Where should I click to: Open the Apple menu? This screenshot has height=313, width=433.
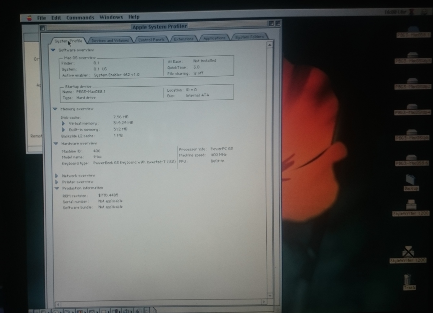pyautogui.click(x=30, y=18)
